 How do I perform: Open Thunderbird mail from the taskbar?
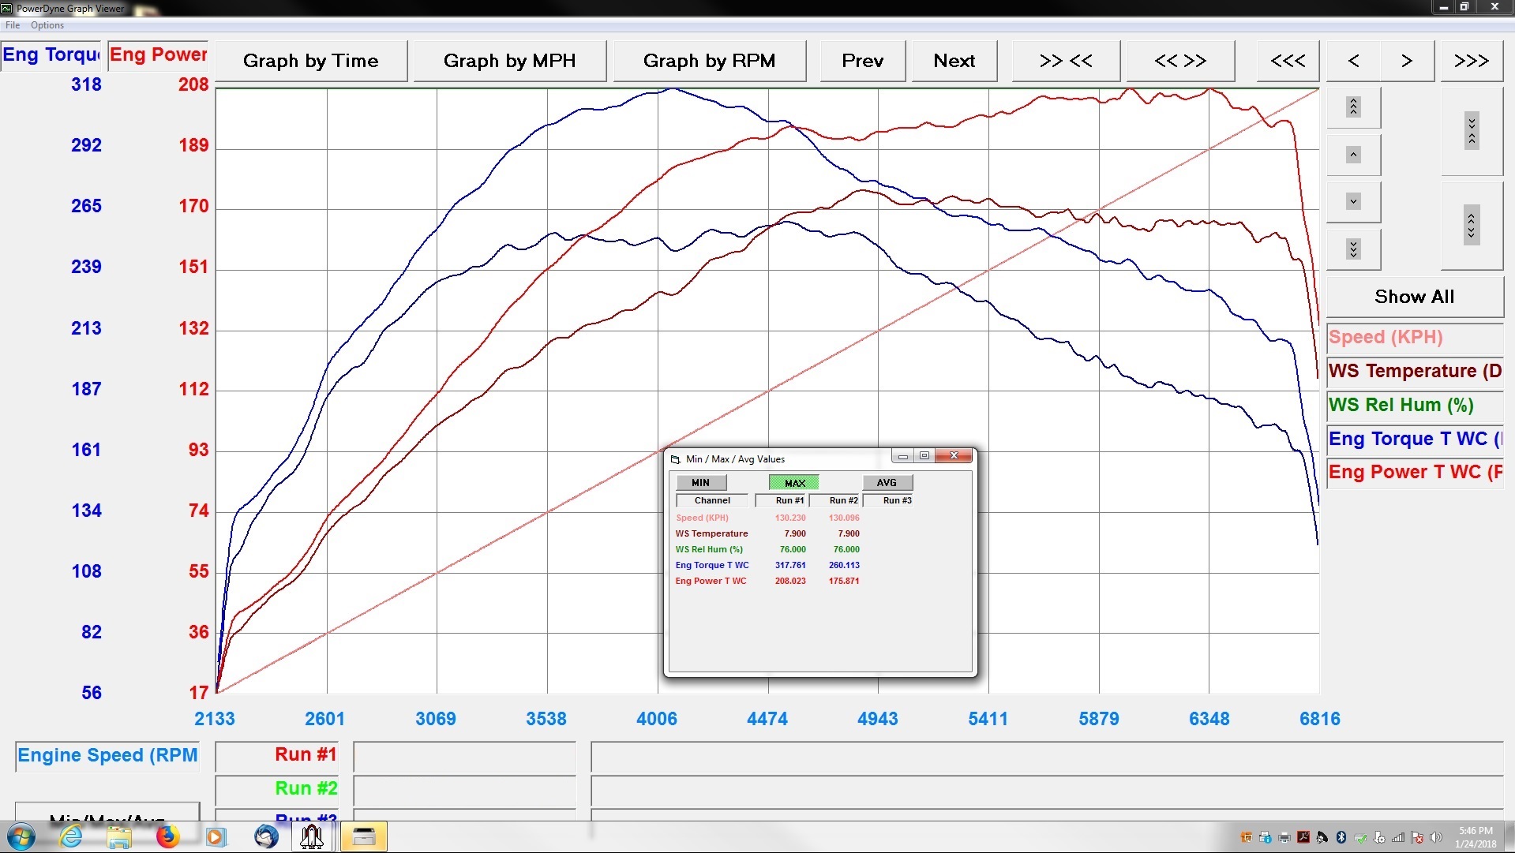[x=266, y=836]
